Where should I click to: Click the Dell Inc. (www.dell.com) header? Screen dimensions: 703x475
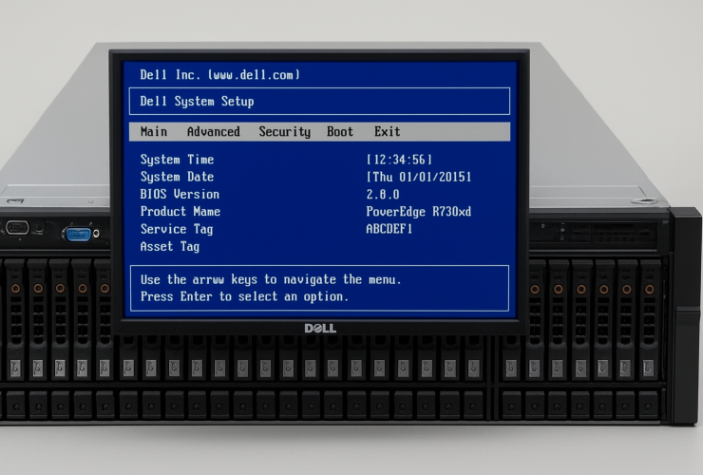219,74
